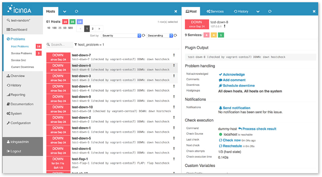
Task: Open the Sort by Severity dropdown
Action: 121,35
